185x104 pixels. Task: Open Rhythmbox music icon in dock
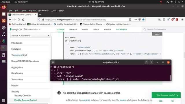[4, 34]
